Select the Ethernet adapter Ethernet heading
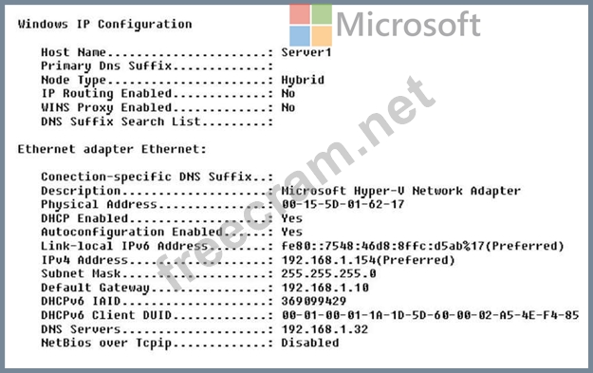The image size is (593, 373). [x=112, y=149]
